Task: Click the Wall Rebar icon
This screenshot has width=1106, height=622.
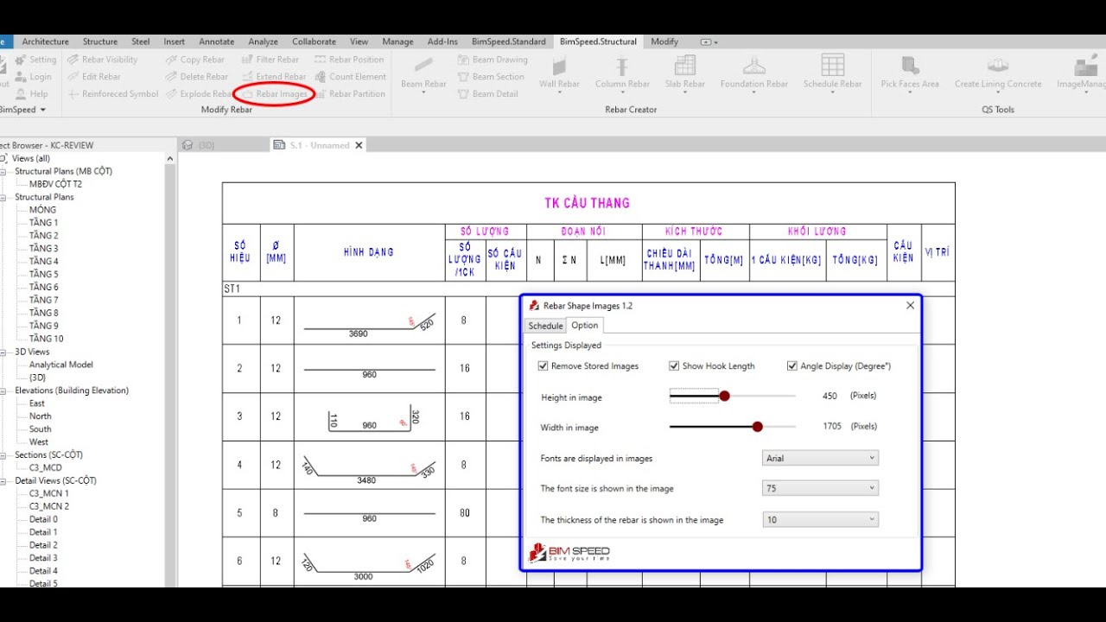Action: (559, 66)
